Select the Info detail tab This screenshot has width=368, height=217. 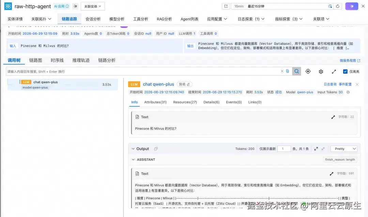coord(135,102)
